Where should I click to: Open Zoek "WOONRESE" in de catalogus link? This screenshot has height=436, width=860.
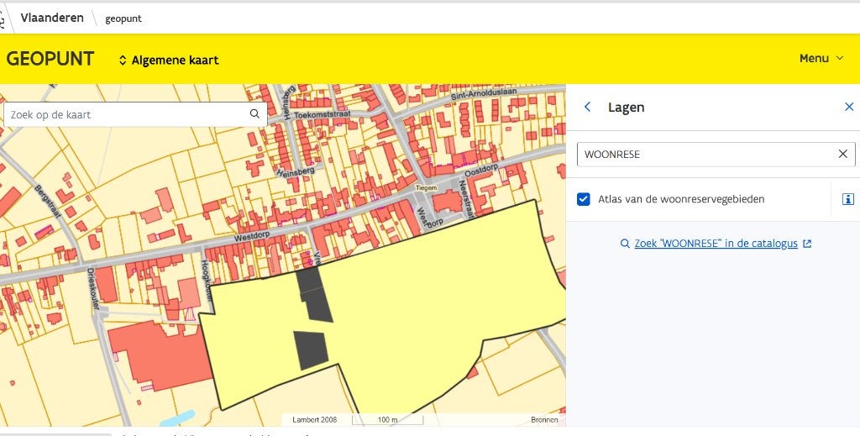pos(716,244)
